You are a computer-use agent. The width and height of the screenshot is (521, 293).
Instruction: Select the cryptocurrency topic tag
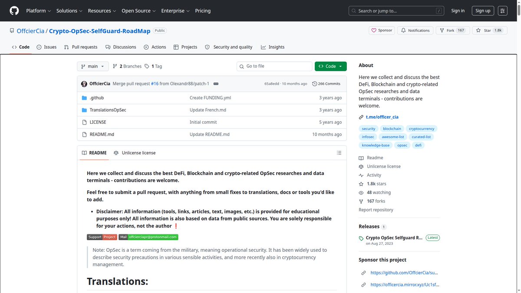point(422,129)
